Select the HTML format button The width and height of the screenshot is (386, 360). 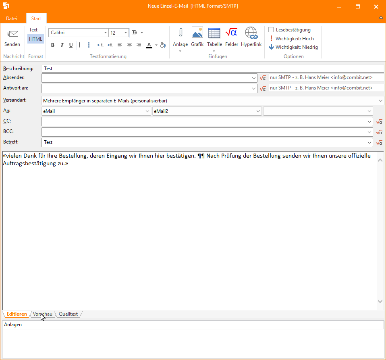point(35,39)
